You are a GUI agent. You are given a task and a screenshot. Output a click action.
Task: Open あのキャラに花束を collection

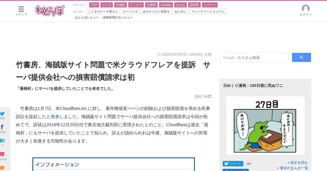pyautogui.click(x=156, y=11)
